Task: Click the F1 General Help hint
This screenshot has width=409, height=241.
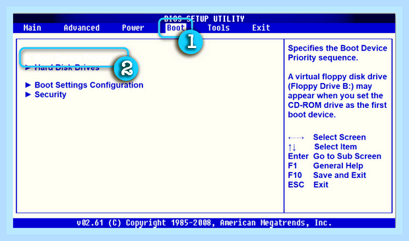Action: 325,166
